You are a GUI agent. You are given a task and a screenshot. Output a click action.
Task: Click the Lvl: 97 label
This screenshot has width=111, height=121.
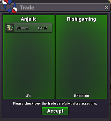coord(43,28)
